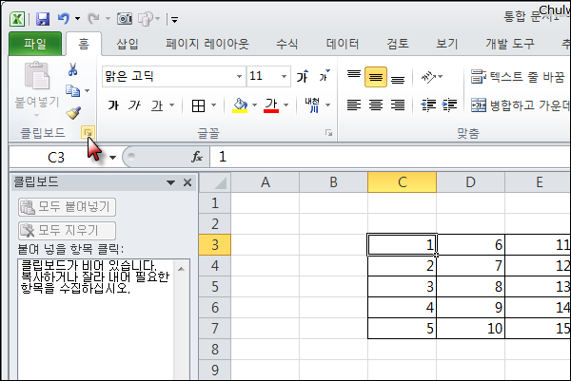Open the font size 11 dropdown
Screen dimensions: 571x381
click(x=284, y=76)
